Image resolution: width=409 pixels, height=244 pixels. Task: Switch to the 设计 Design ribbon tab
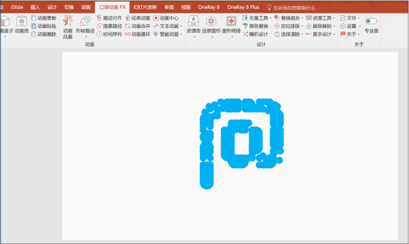pos(52,7)
